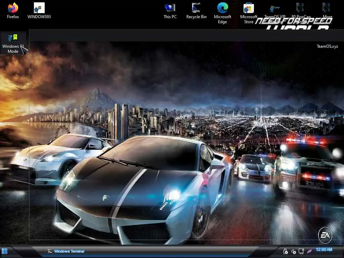Screen dimensions: 344x258
Task: Click the muted volume tray icon
Action: pos(293,251)
